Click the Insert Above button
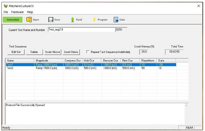The width and height of the screenshot is (205, 131). point(53,52)
